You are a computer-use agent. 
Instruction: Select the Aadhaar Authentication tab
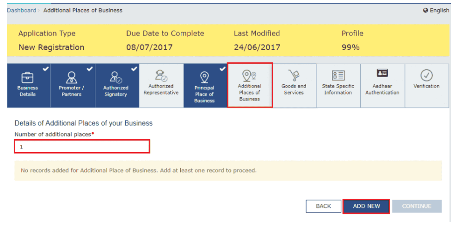click(x=382, y=86)
